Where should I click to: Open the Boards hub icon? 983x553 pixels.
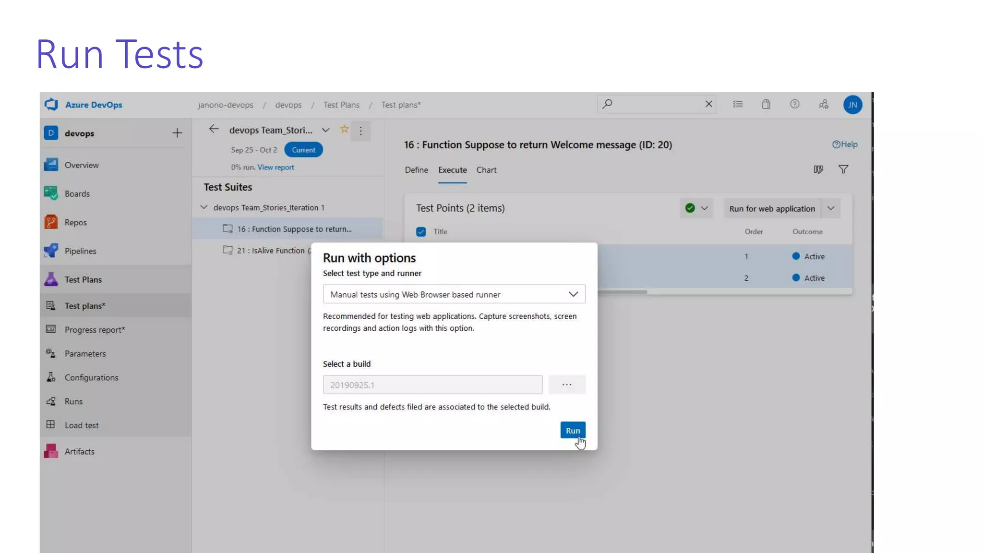pyautogui.click(x=51, y=193)
